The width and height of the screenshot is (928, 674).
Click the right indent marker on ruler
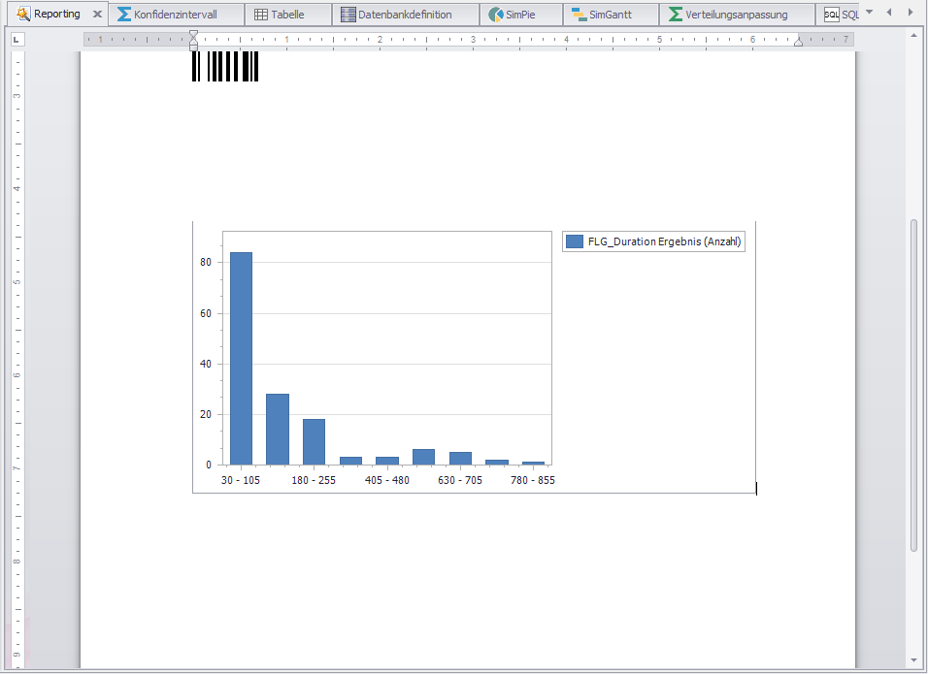coord(798,42)
